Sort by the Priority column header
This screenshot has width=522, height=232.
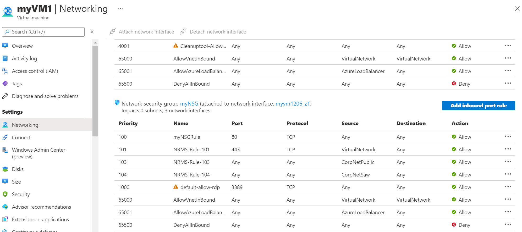coord(128,123)
